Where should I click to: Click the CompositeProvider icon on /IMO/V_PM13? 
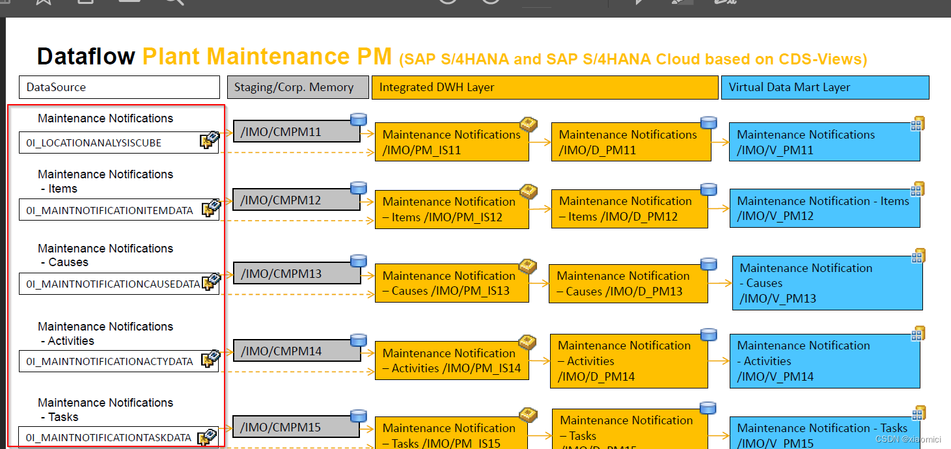click(x=918, y=256)
